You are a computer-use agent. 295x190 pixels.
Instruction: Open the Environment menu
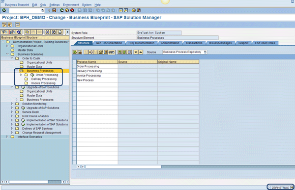pos(71,5)
